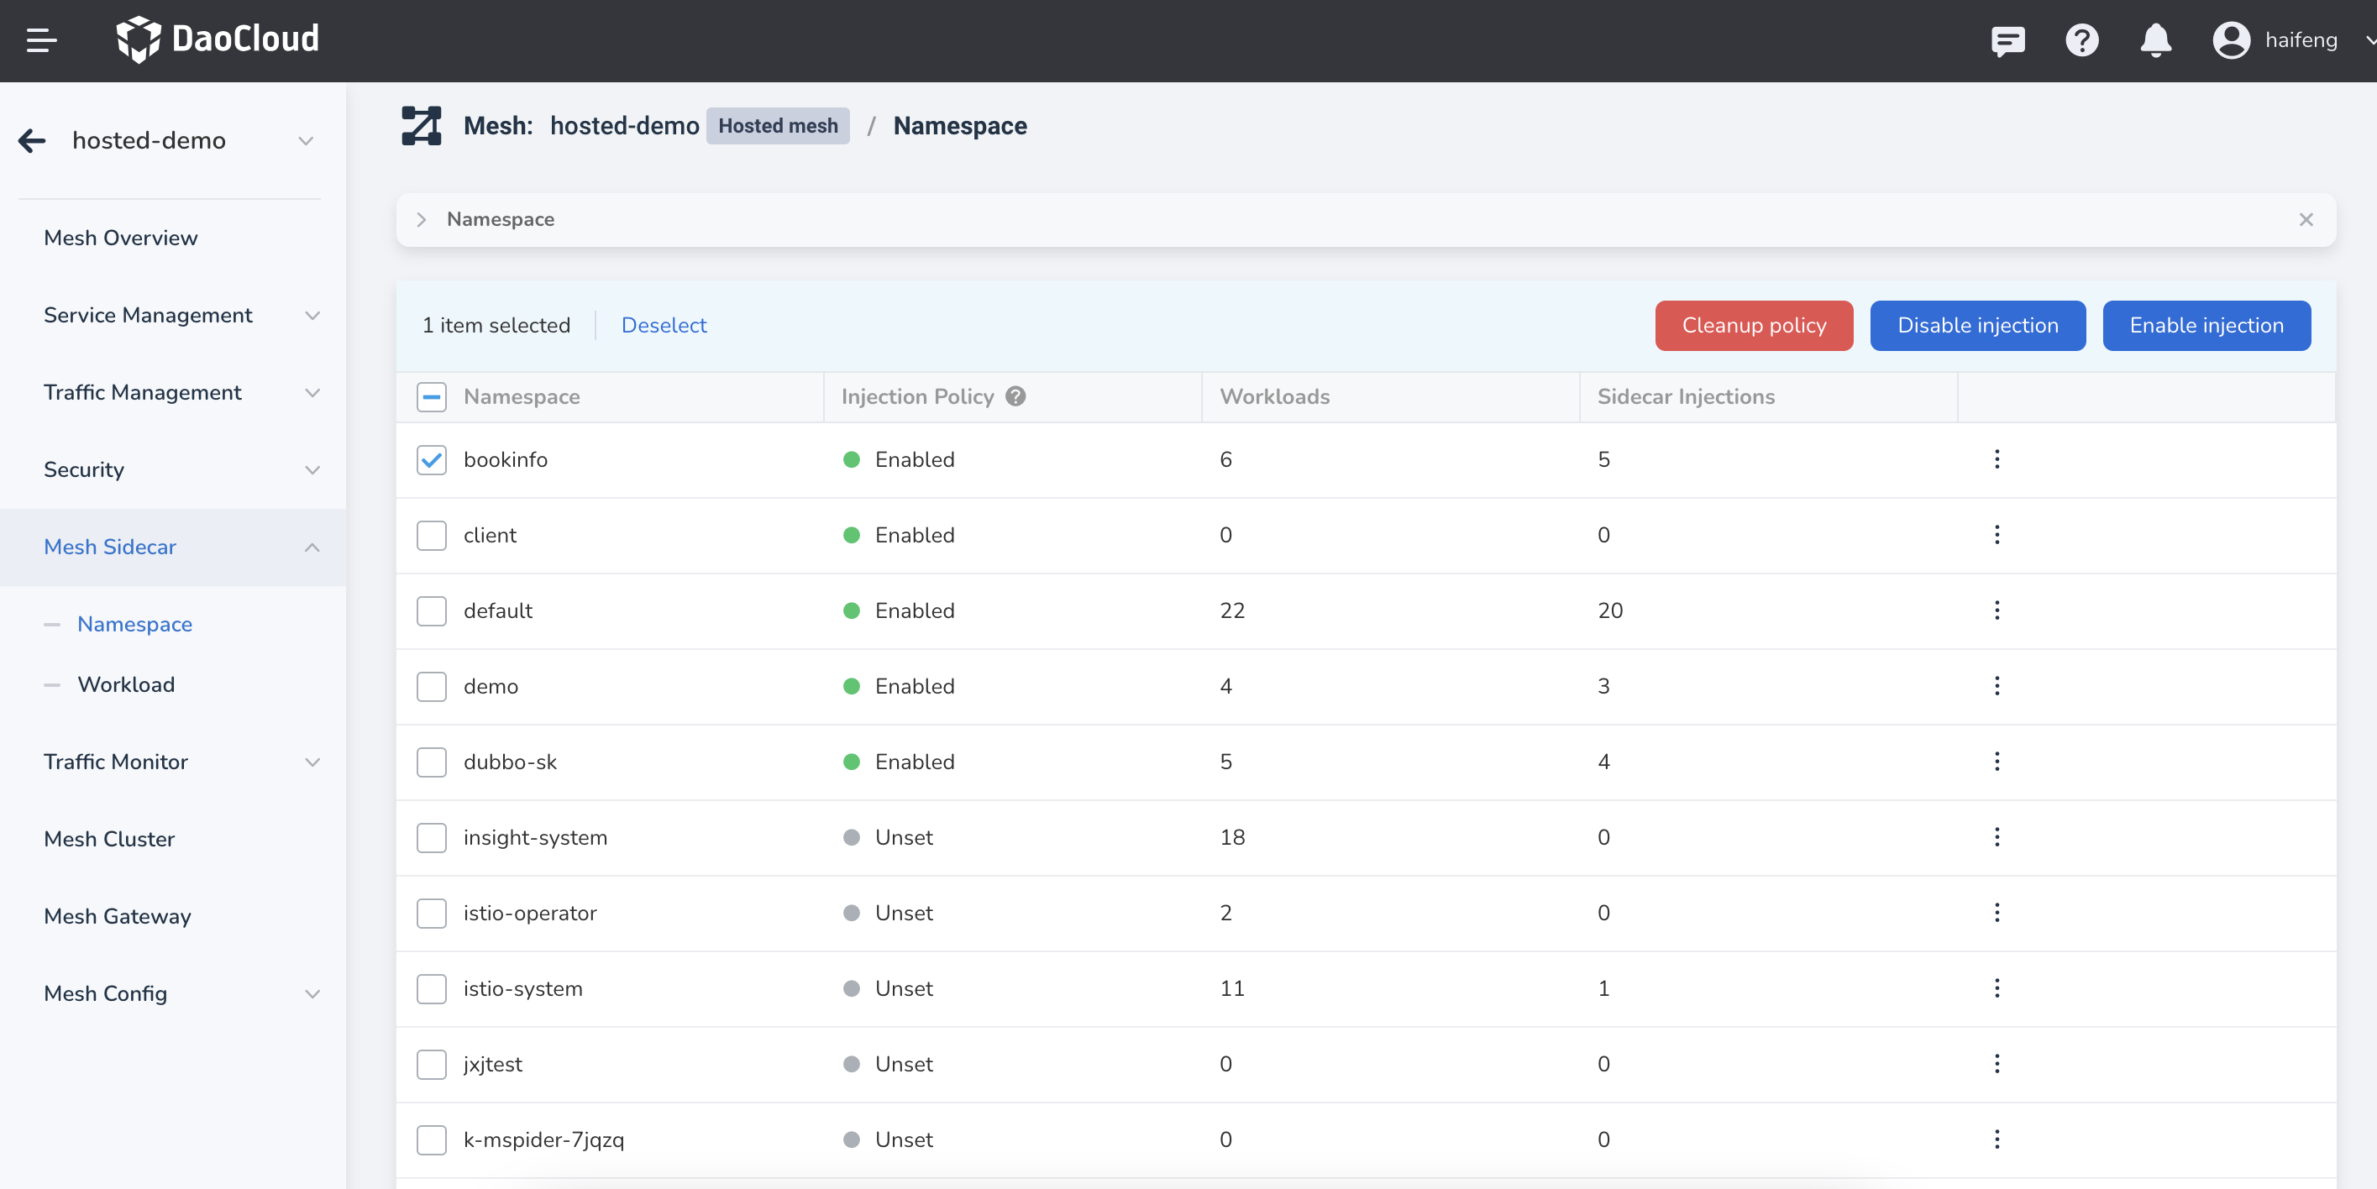Click the Namespace column header
Viewport: 2377px width, 1189px height.
pyautogui.click(x=522, y=396)
